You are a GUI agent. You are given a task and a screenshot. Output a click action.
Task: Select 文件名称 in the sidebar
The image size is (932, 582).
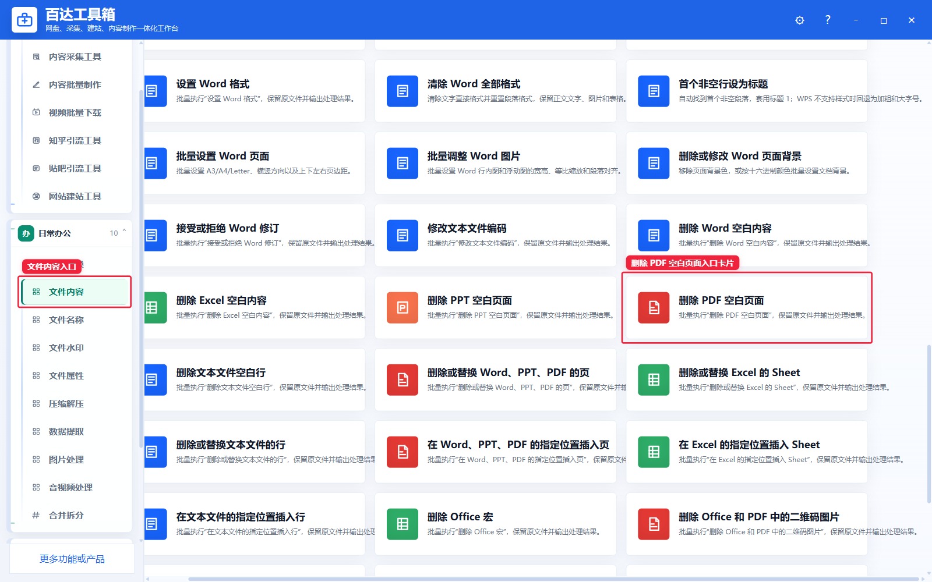75,320
